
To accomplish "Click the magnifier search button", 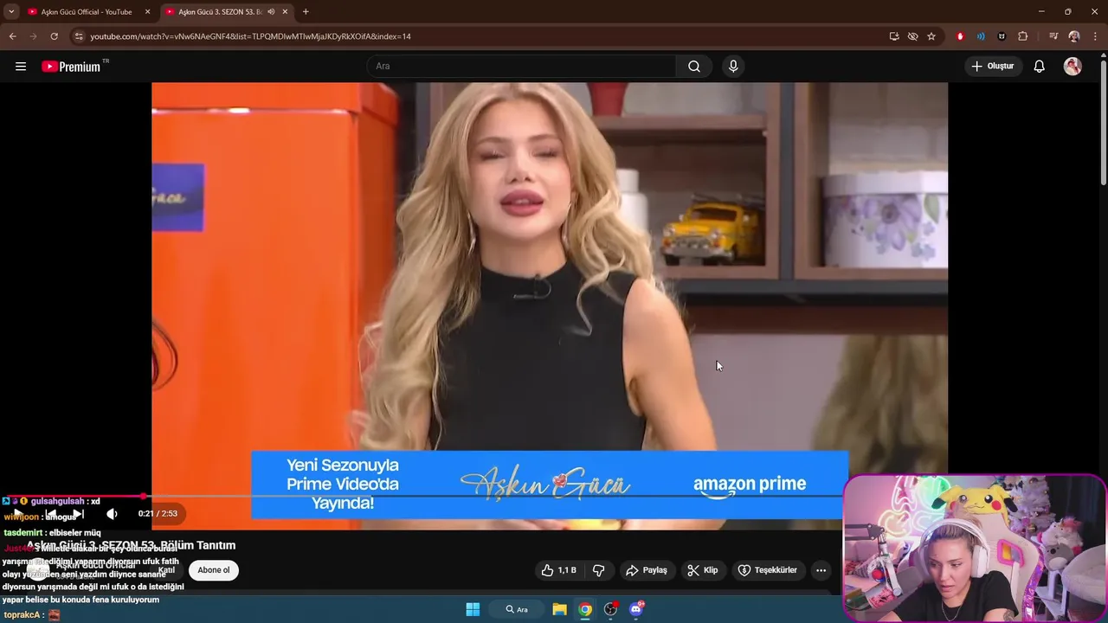I will click(694, 67).
